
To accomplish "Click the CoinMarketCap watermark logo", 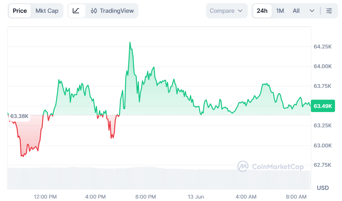I will pos(271,166).
